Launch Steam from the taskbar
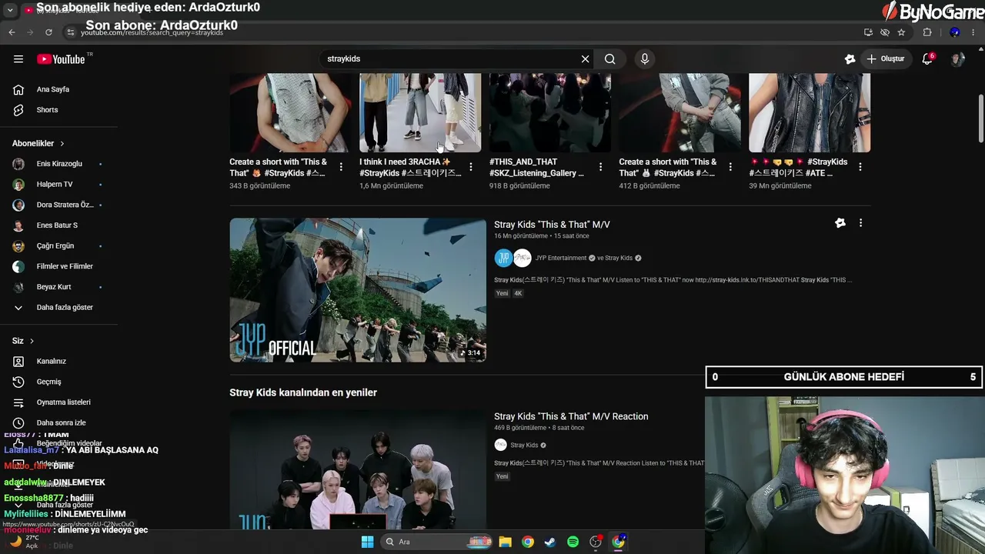Image resolution: width=985 pixels, height=554 pixels. pyautogui.click(x=550, y=542)
